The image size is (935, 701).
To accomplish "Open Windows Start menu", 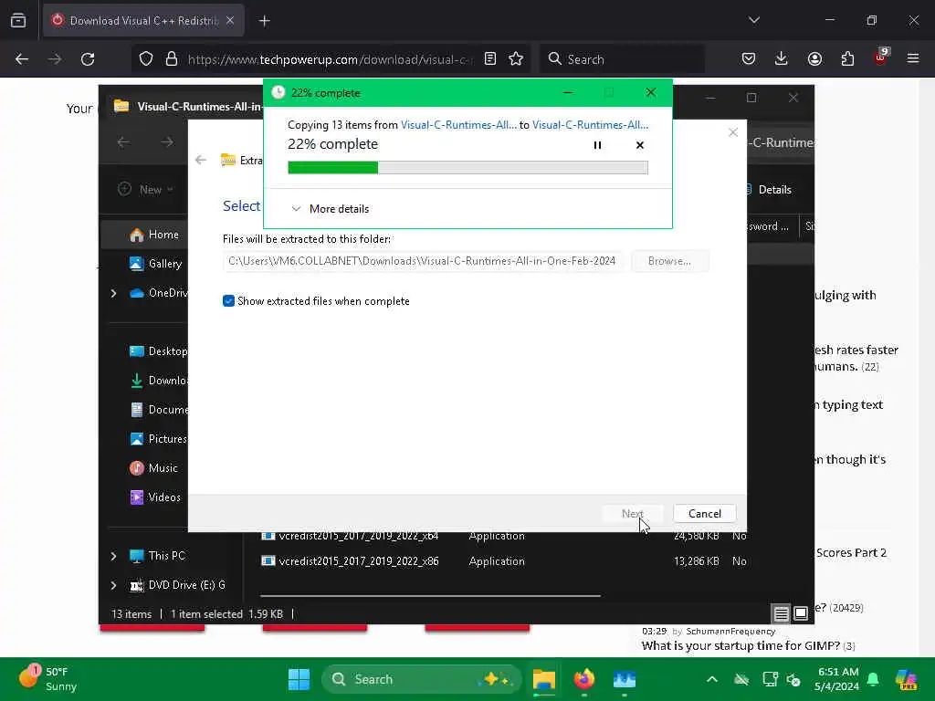I will 299,679.
